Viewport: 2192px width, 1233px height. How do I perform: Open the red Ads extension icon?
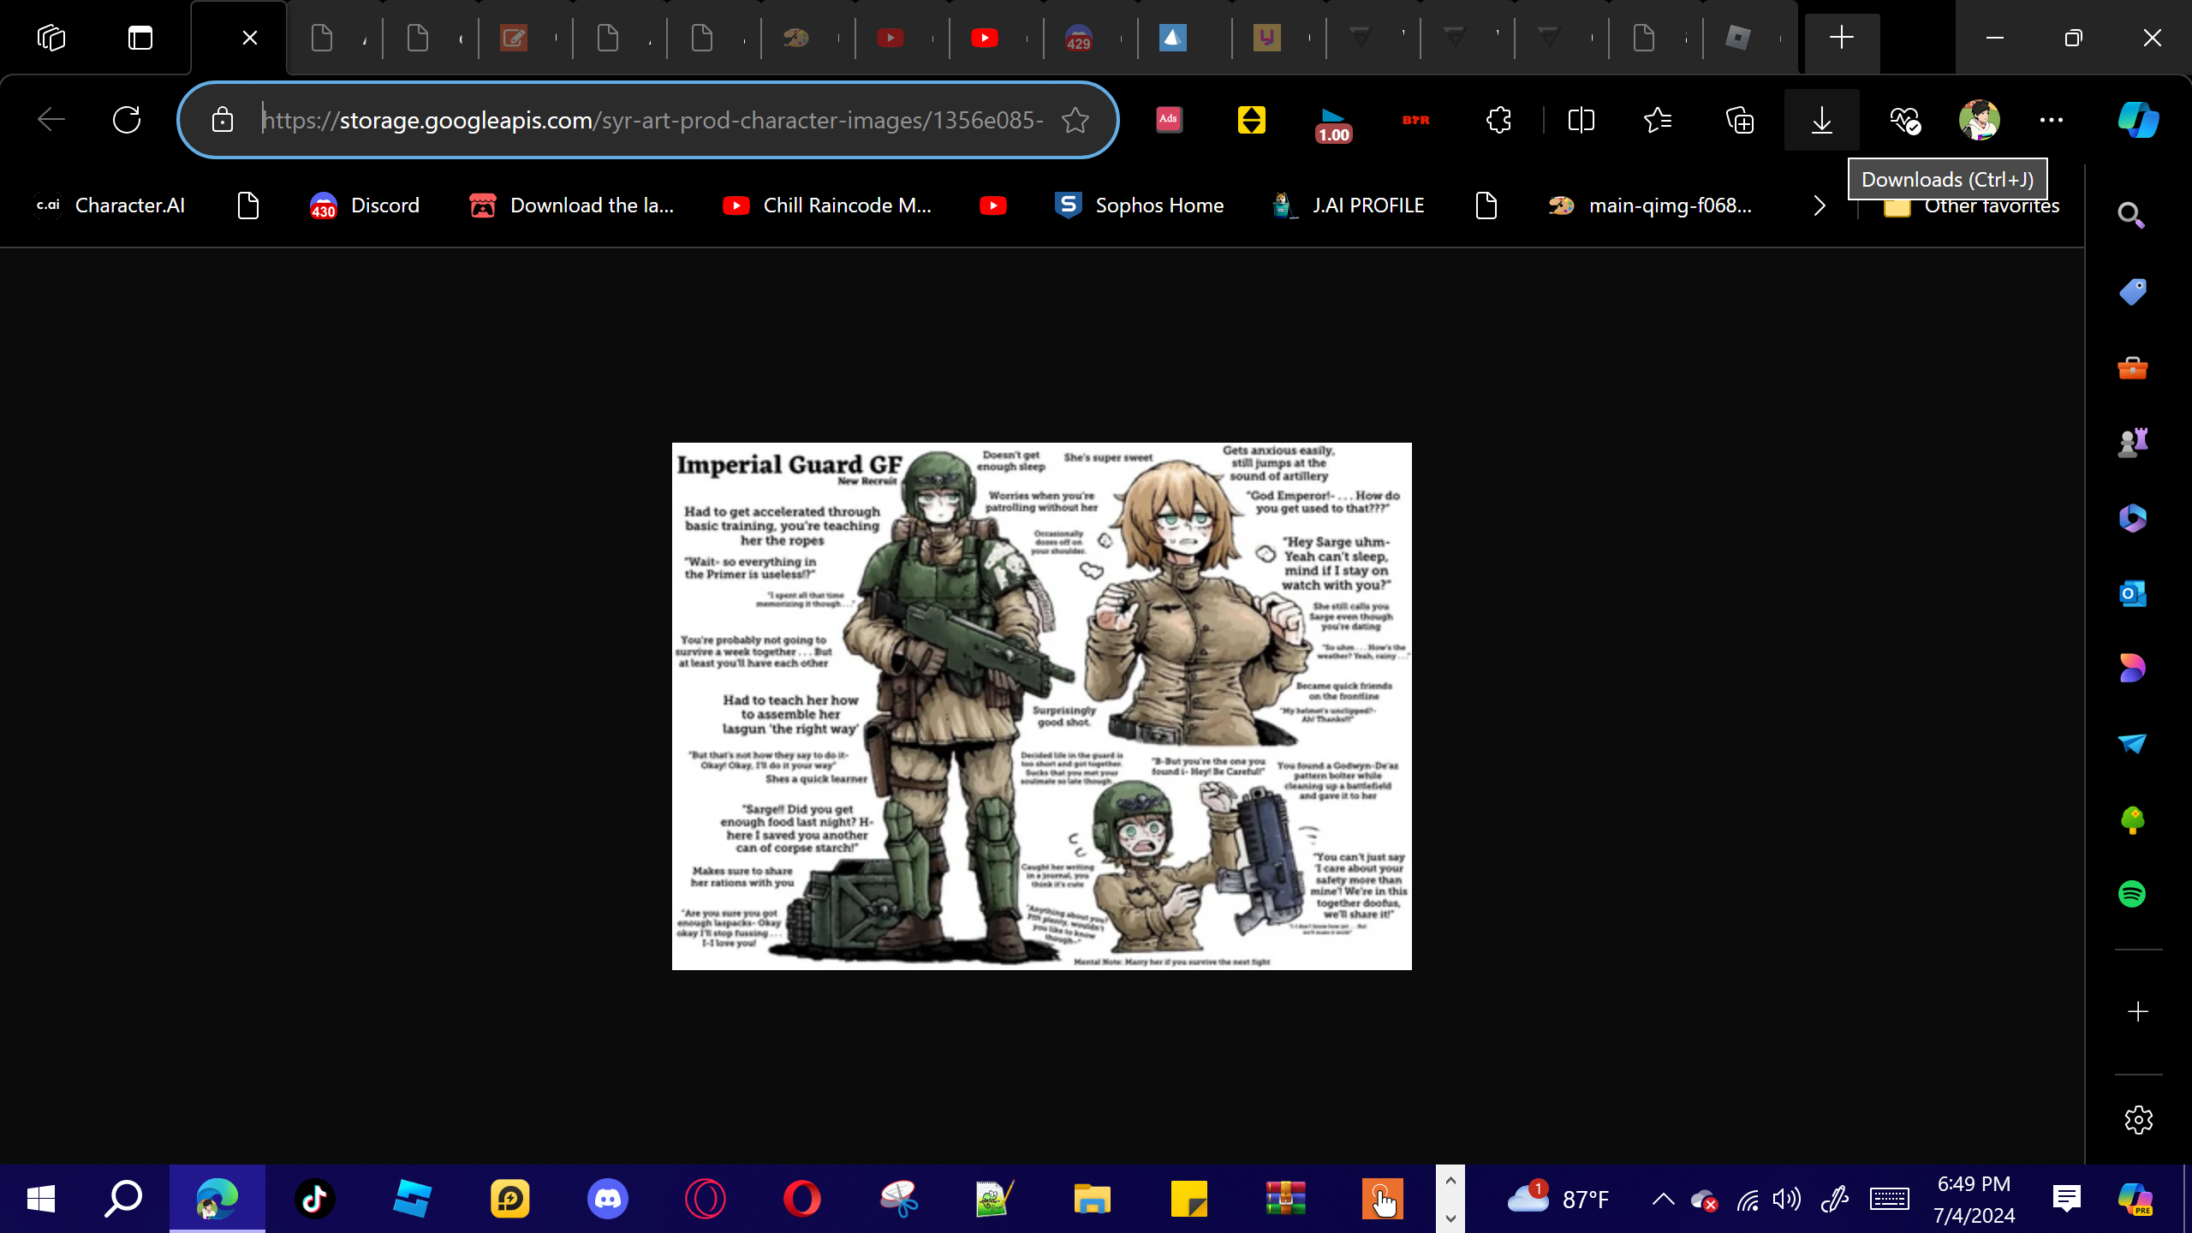[x=1169, y=120]
